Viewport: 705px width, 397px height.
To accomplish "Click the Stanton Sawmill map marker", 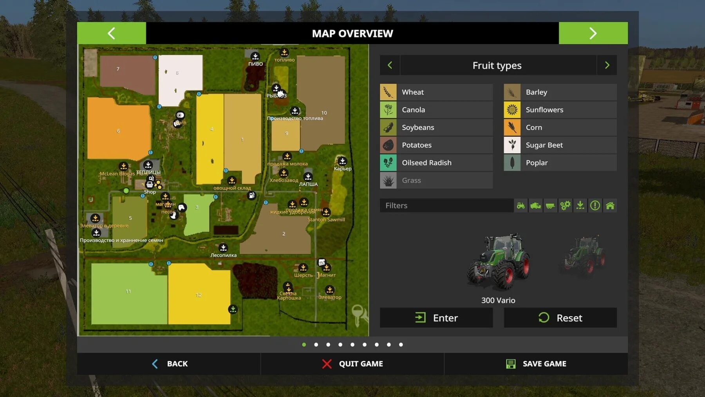I will (x=326, y=212).
